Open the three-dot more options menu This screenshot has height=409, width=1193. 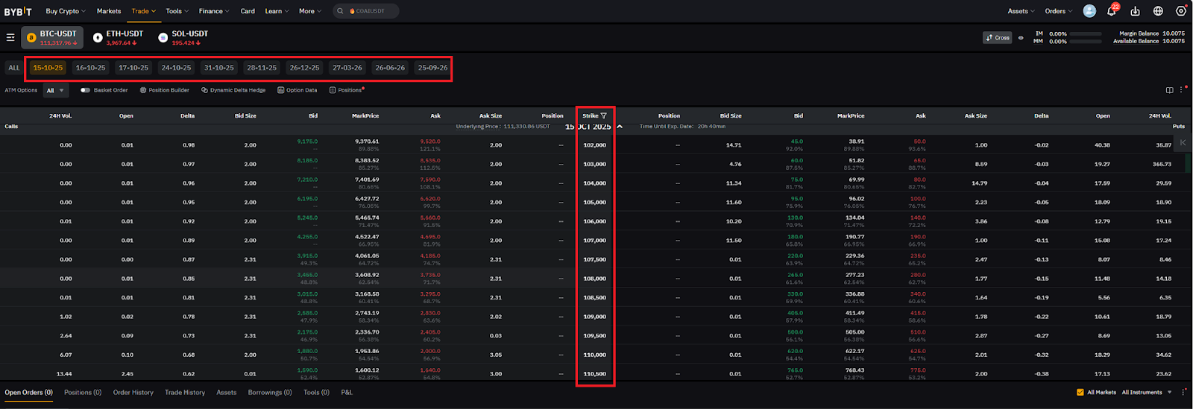click(x=1181, y=90)
